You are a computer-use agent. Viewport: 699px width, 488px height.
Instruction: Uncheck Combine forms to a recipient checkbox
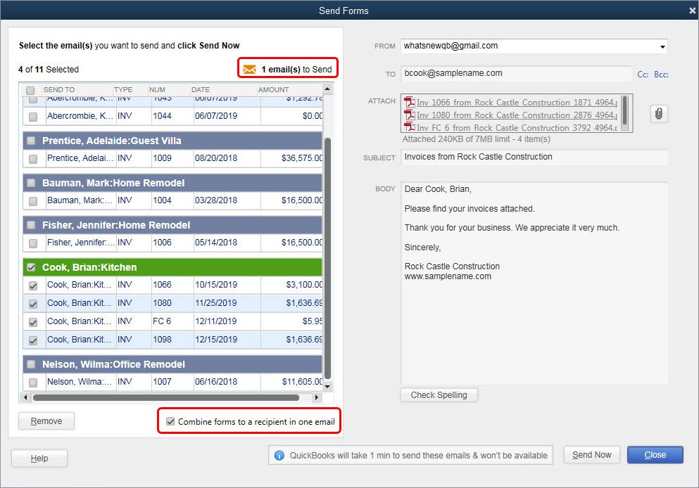click(170, 422)
